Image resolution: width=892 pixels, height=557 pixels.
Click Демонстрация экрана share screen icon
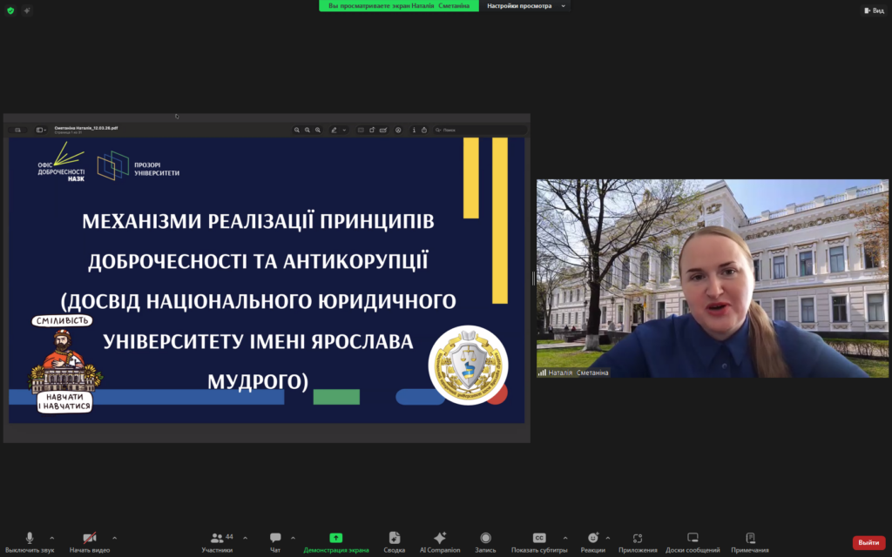[x=335, y=538]
